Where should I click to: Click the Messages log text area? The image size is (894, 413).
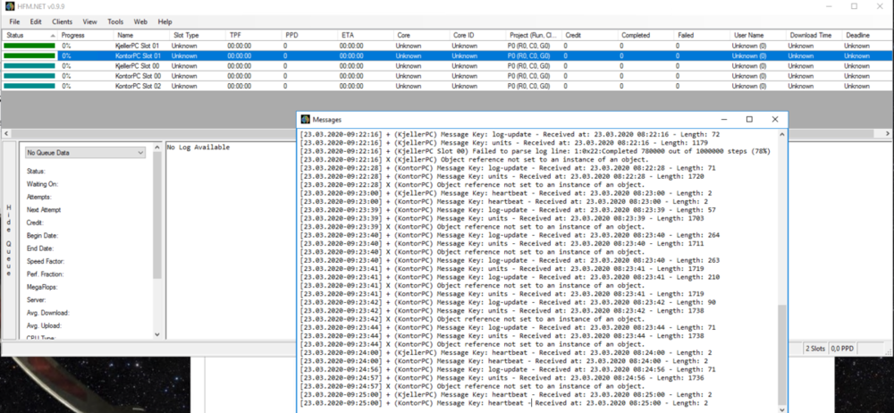(x=536, y=268)
